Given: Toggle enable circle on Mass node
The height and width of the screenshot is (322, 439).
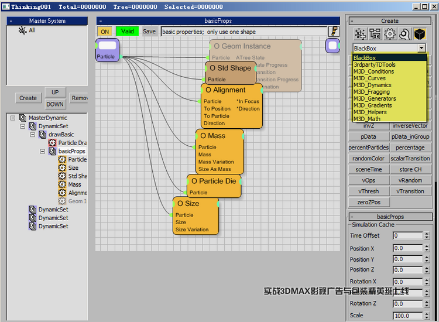Looking at the screenshot, I should (x=203, y=136).
